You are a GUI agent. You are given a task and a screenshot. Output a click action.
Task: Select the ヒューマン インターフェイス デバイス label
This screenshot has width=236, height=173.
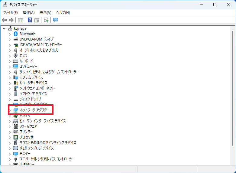point(43,121)
